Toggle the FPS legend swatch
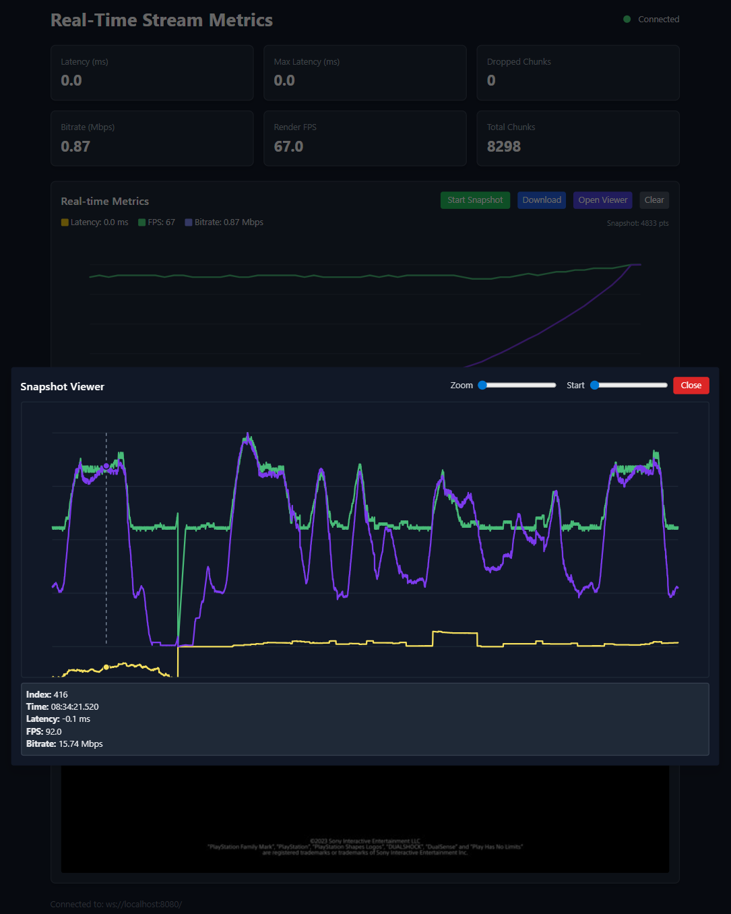 click(x=142, y=222)
